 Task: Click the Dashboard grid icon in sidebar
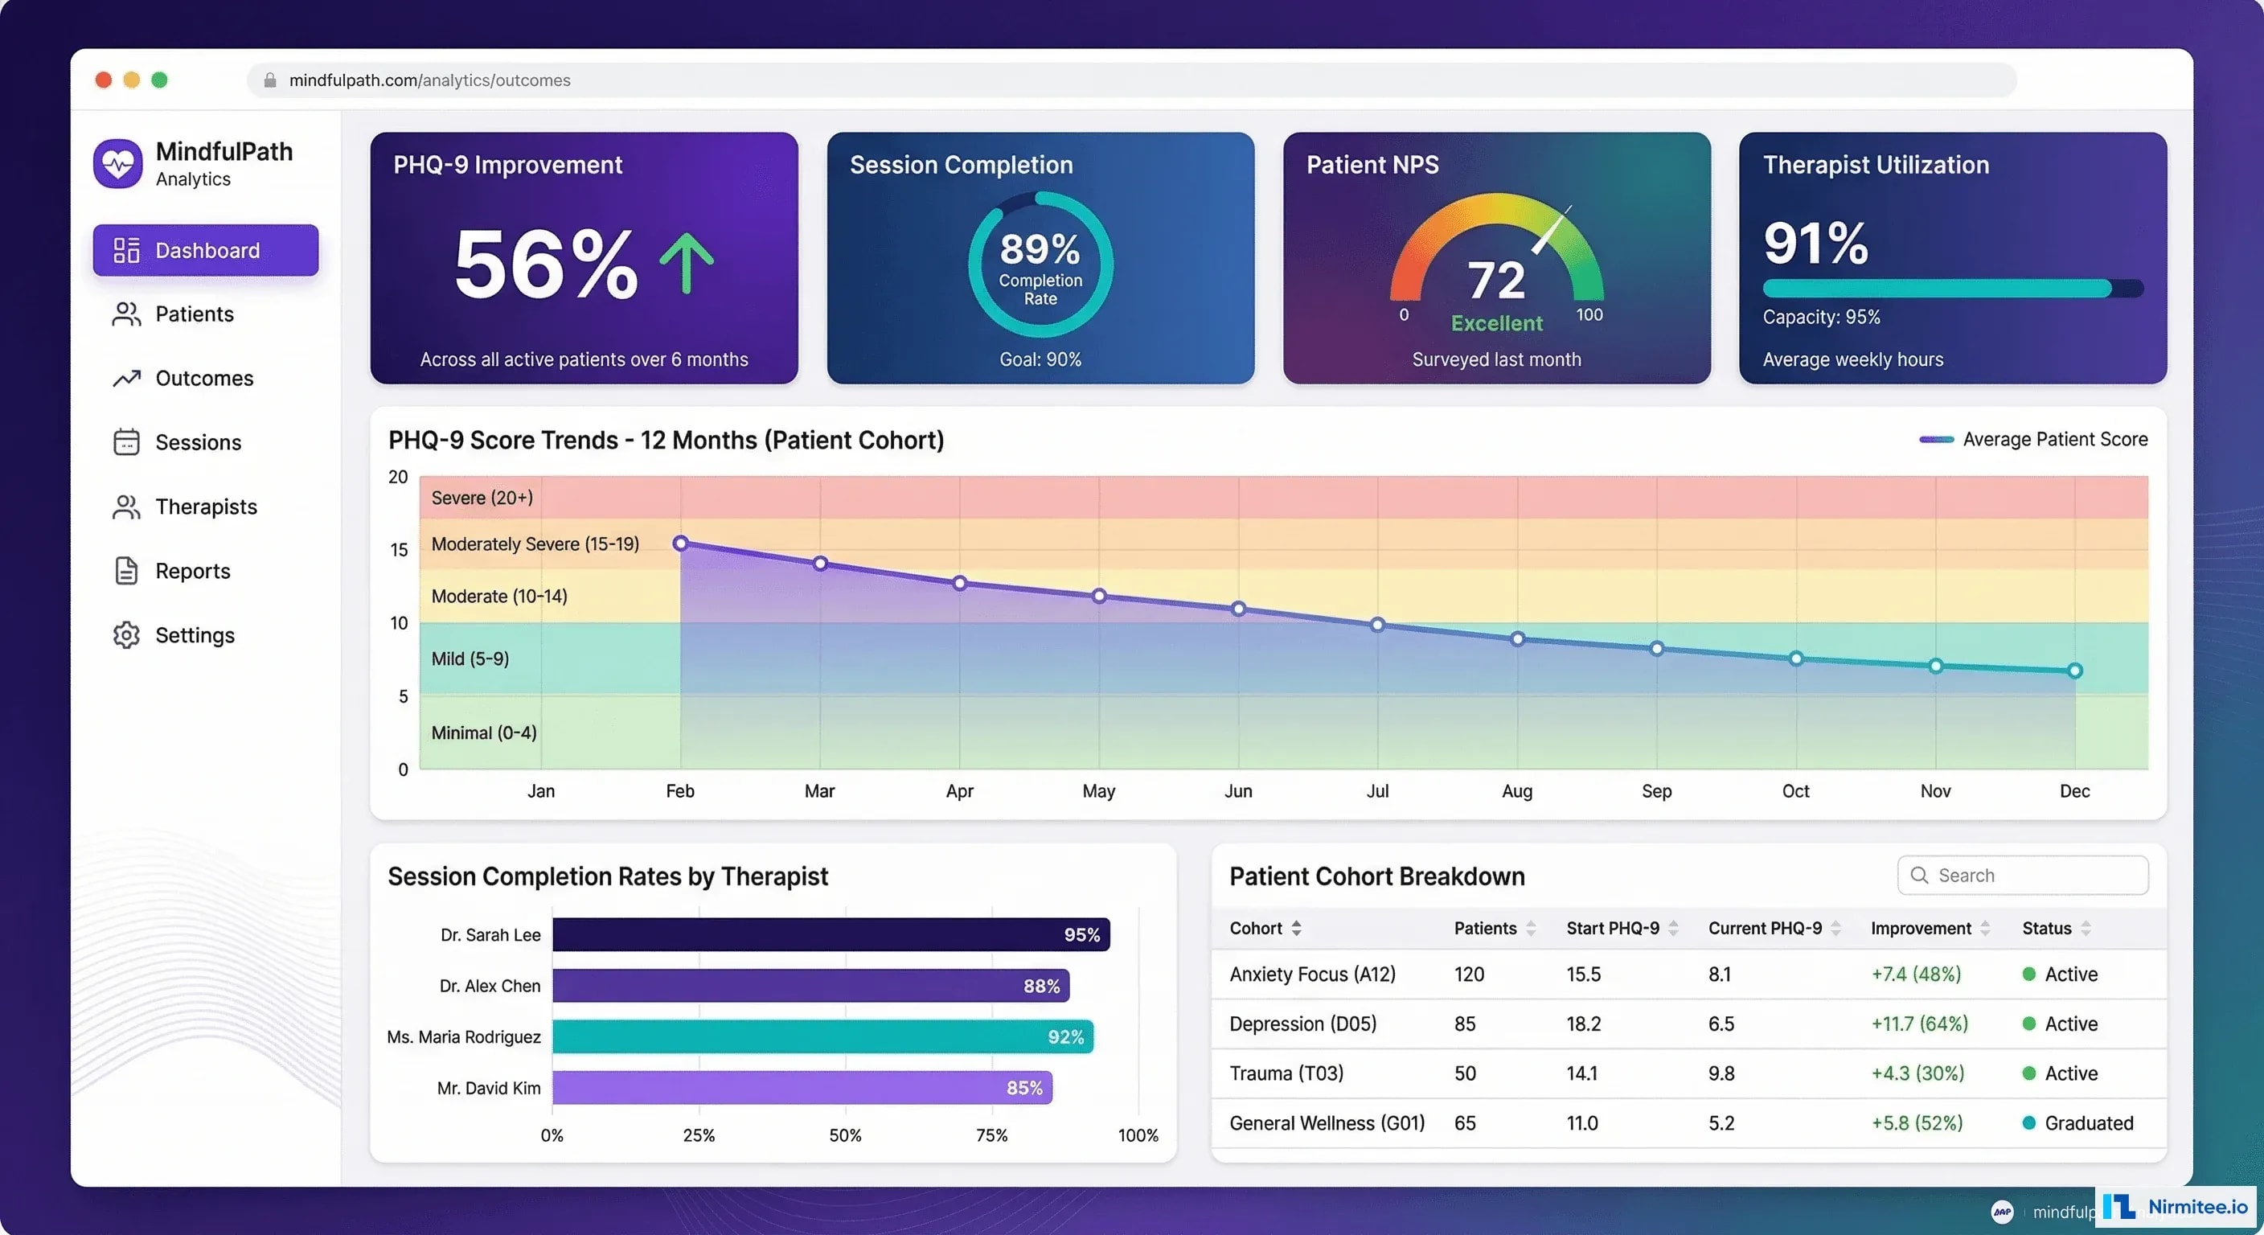point(126,251)
